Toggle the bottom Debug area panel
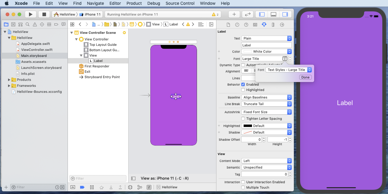 pos(273,14)
